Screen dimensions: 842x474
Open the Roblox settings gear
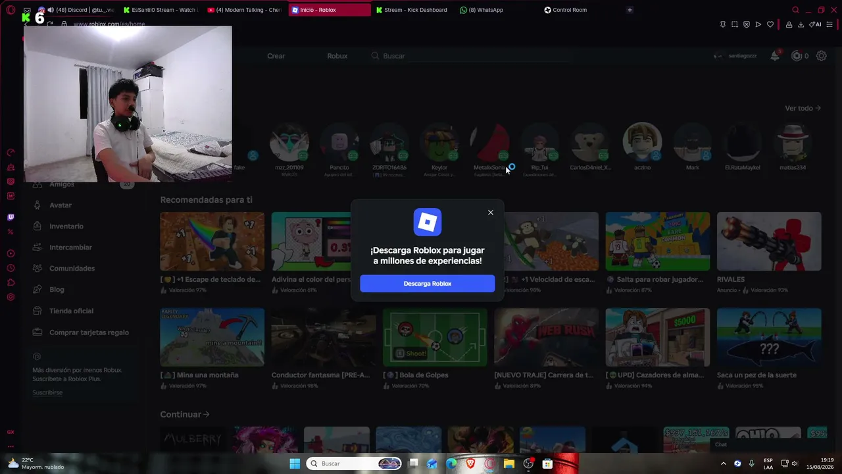[821, 56]
